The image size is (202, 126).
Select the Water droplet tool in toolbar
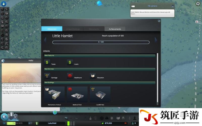click(x=90, y=118)
